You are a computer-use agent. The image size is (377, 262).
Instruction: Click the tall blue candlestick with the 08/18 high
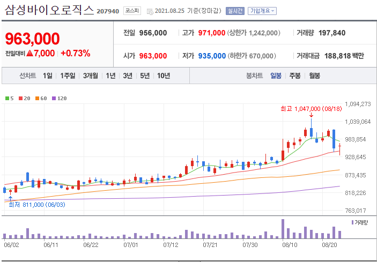point(312,132)
